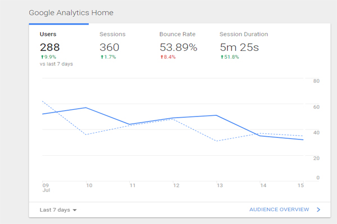Click the 53.89% bounce rate value
The height and width of the screenshot is (224, 337).
click(178, 48)
